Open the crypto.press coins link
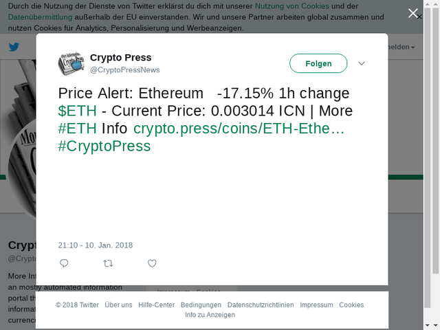Viewport: 440px width, 330px height. [x=239, y=129]
